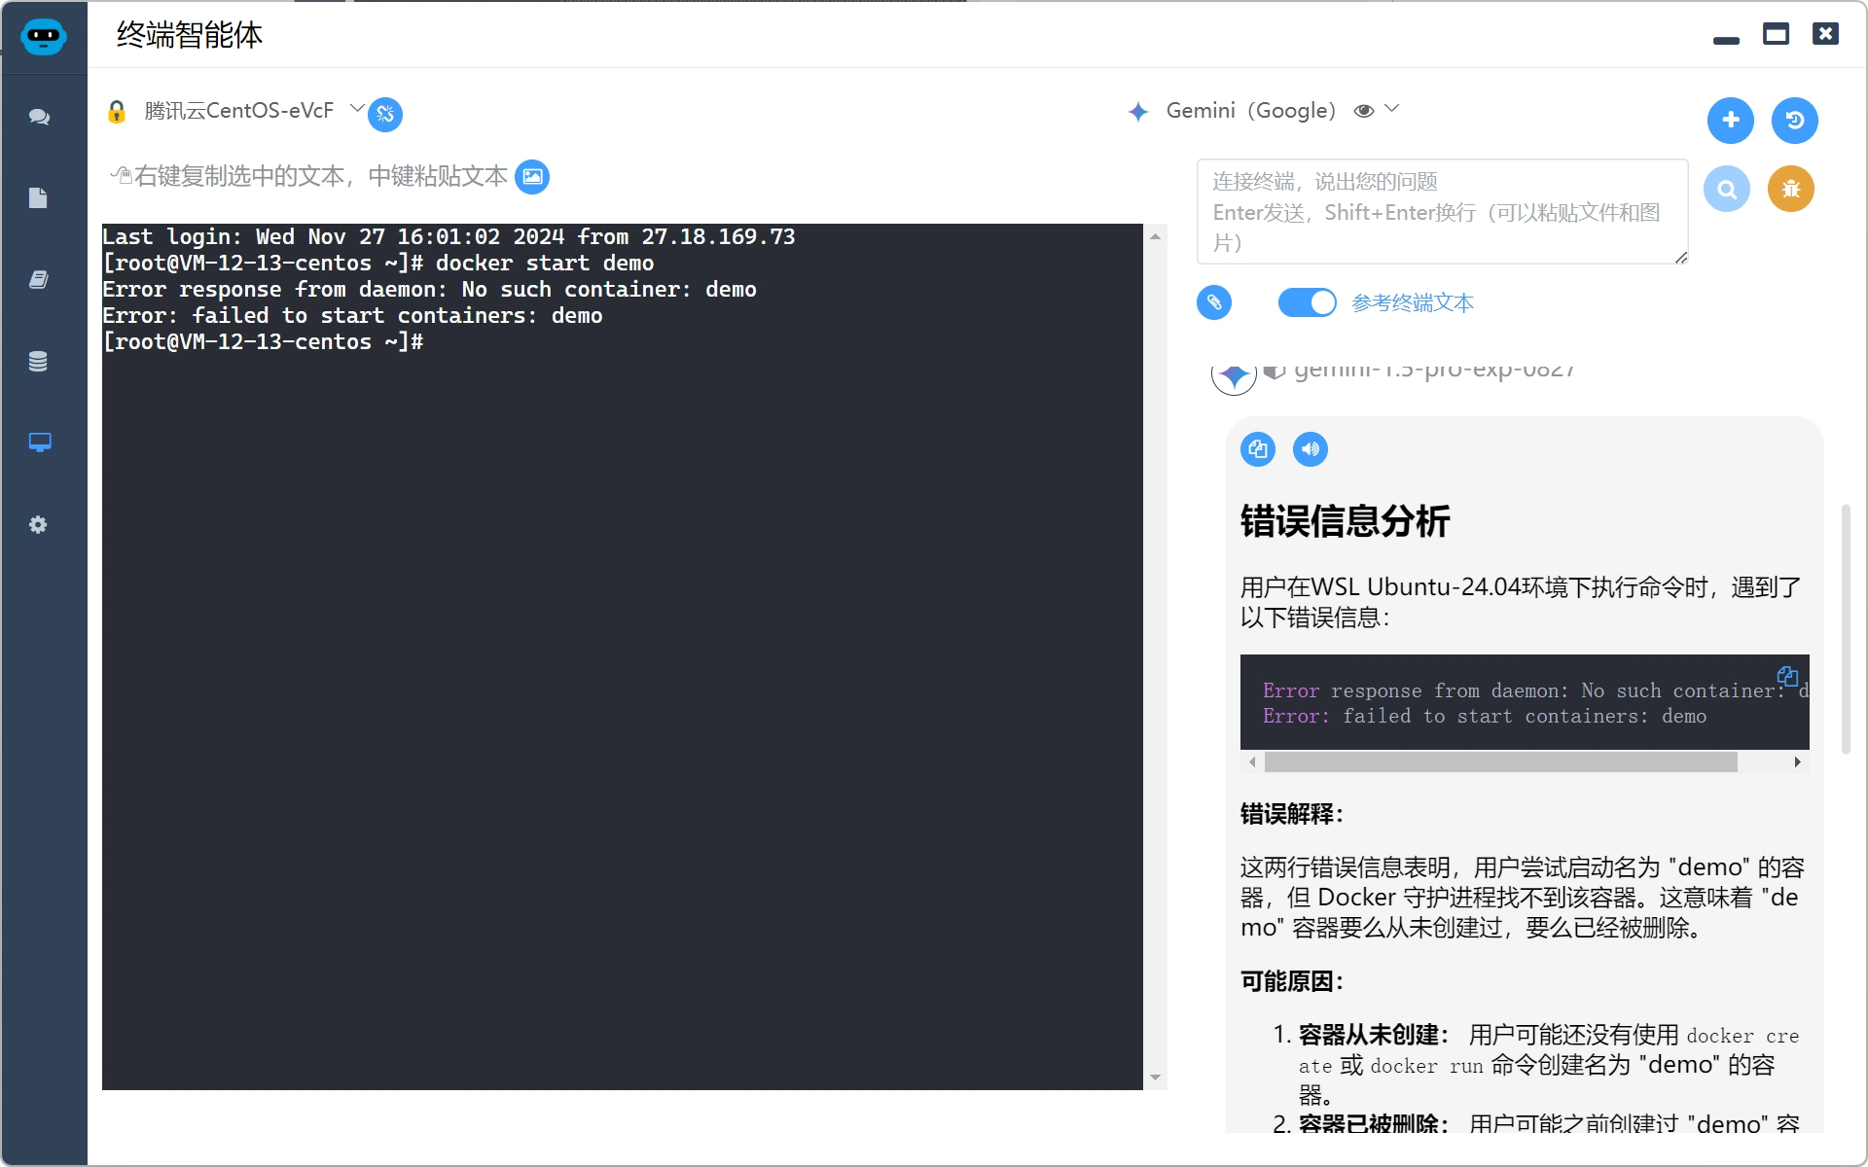Image resolution: width=1868 pixels, height=1167 pixels.
Task: Play response audio with speaker icon
Action: click(x=1311, y=449)
